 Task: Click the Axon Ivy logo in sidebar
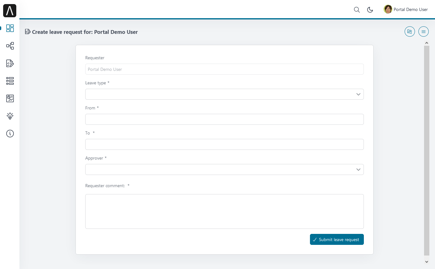[x=10, y=11]
